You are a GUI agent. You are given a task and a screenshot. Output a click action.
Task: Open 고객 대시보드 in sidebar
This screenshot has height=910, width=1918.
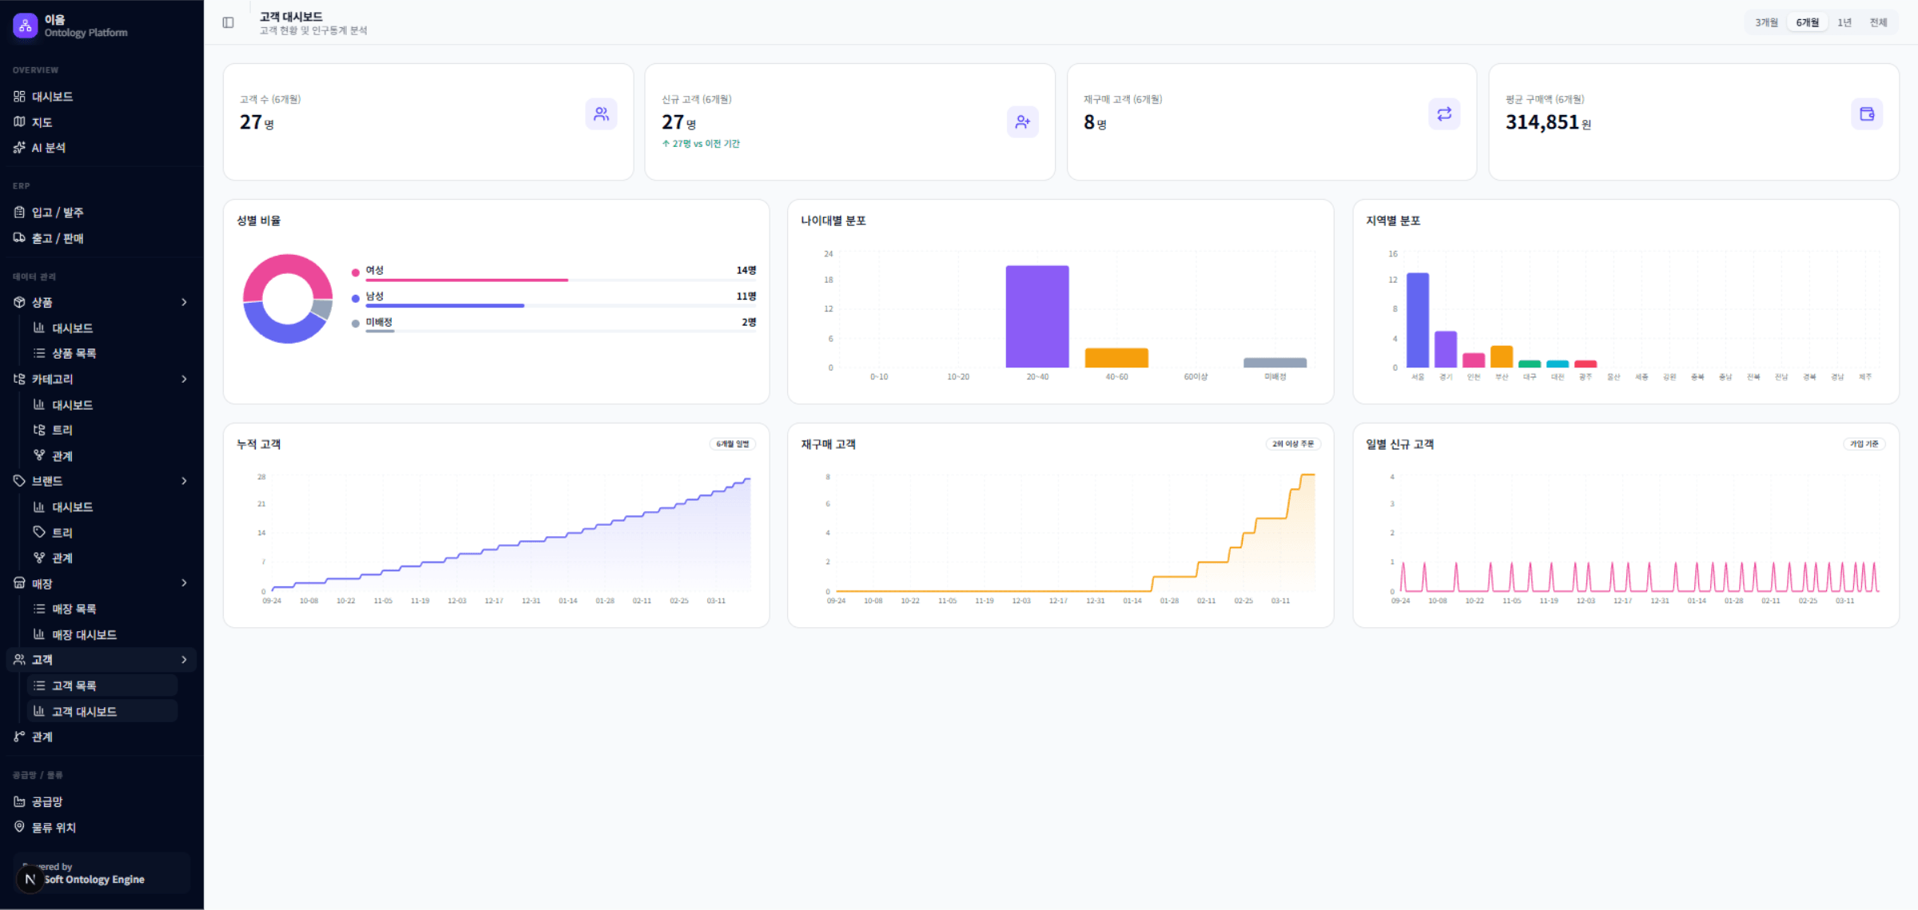click(102, 711)
